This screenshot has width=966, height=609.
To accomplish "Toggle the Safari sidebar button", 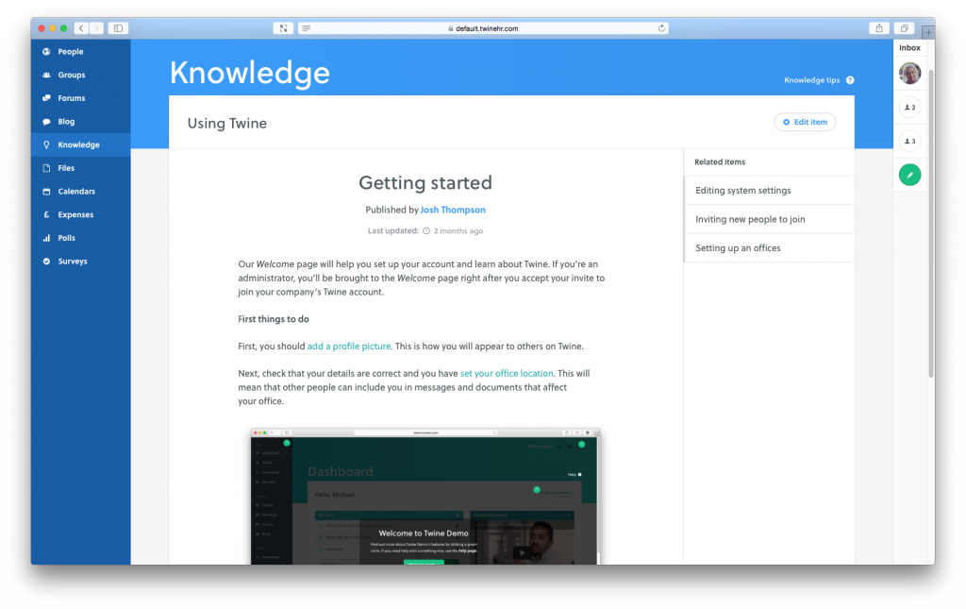I will (118, 28).
